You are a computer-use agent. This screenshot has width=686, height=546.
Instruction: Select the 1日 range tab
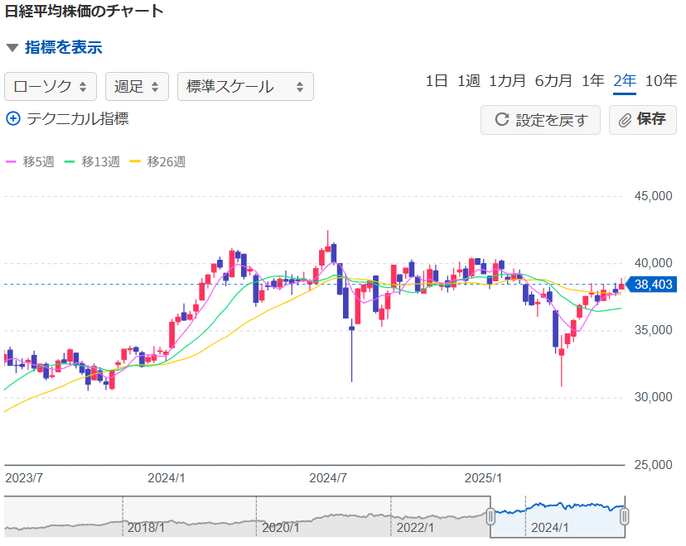coord(436,81)
